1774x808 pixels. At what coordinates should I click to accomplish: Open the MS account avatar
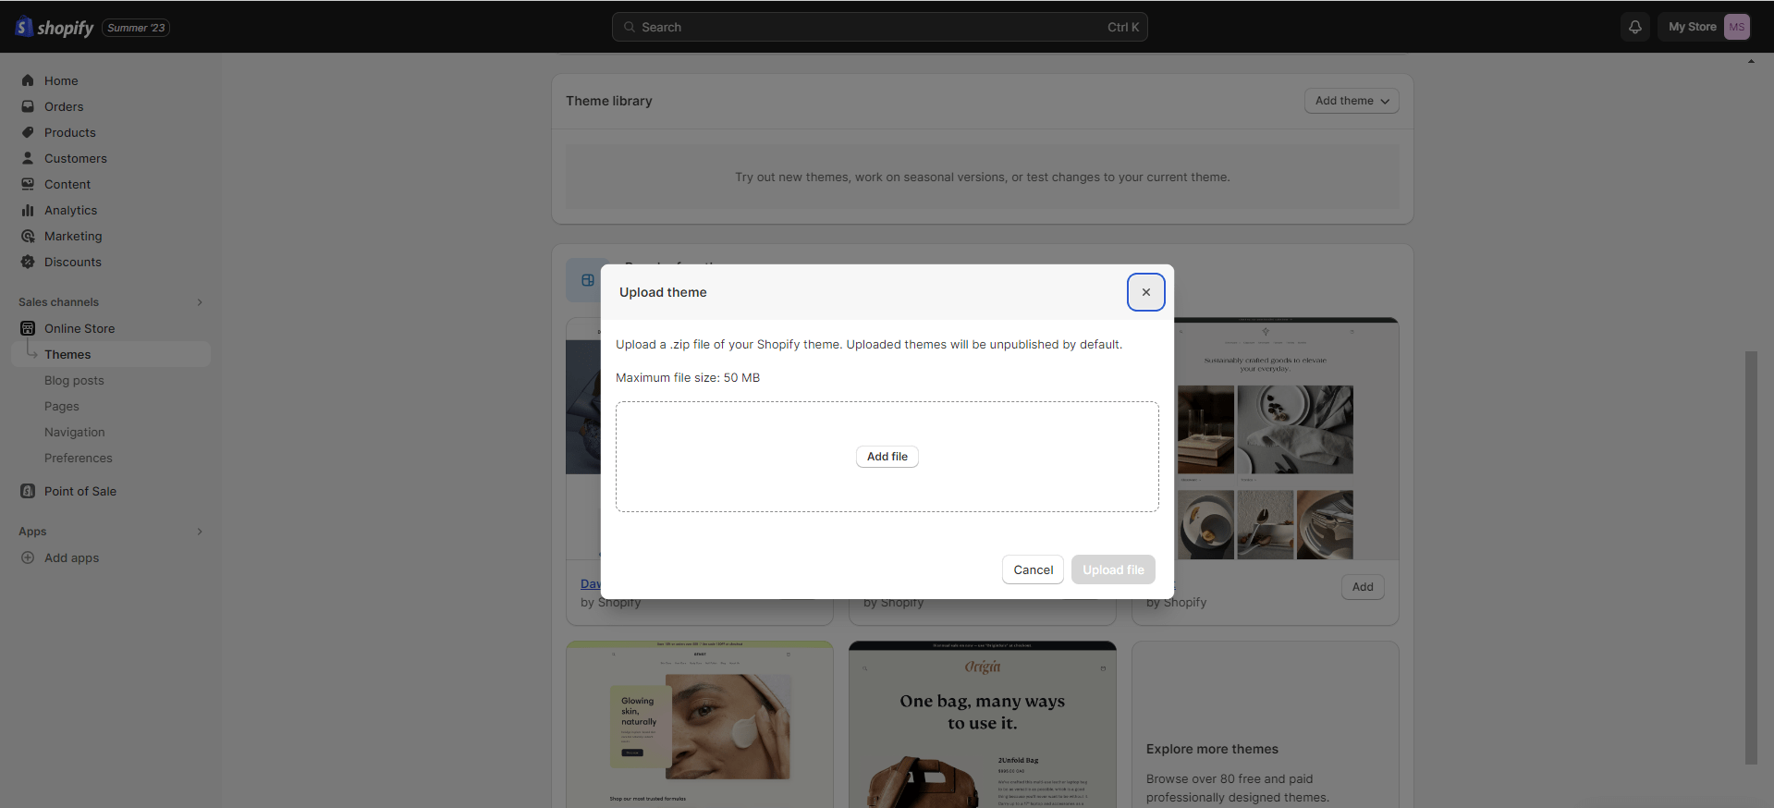click(x=1736, y=27)
